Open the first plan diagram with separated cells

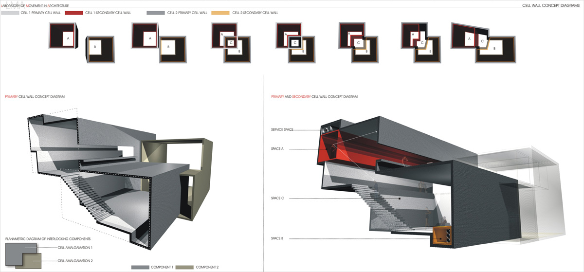[81, 43]
